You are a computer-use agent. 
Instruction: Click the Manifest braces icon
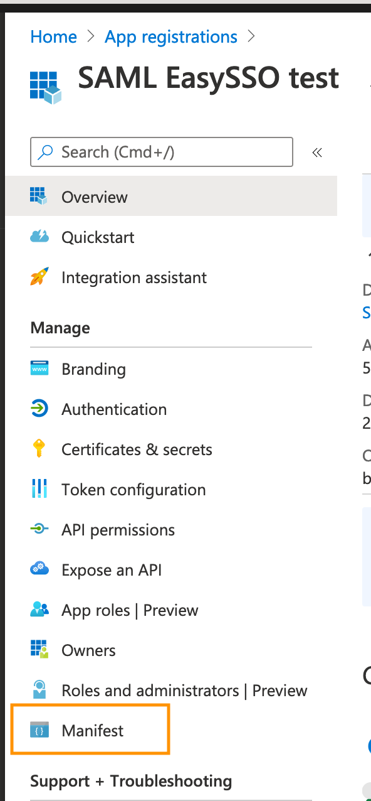point(39,730)
